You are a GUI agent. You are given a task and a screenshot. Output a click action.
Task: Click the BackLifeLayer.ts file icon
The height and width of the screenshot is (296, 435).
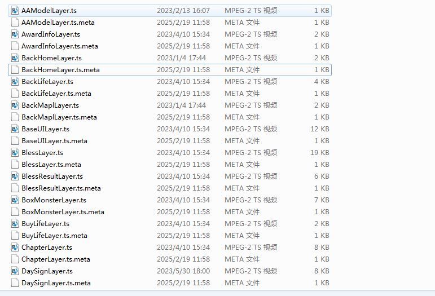coord(15,82)
